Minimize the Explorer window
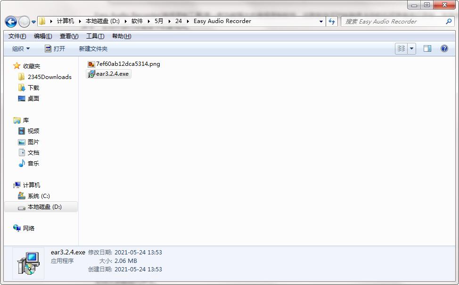This screenshot has width=459, height=285. pos(414,5)
